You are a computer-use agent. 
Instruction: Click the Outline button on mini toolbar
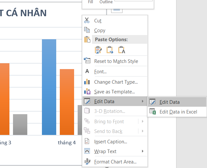coord(106,2)
